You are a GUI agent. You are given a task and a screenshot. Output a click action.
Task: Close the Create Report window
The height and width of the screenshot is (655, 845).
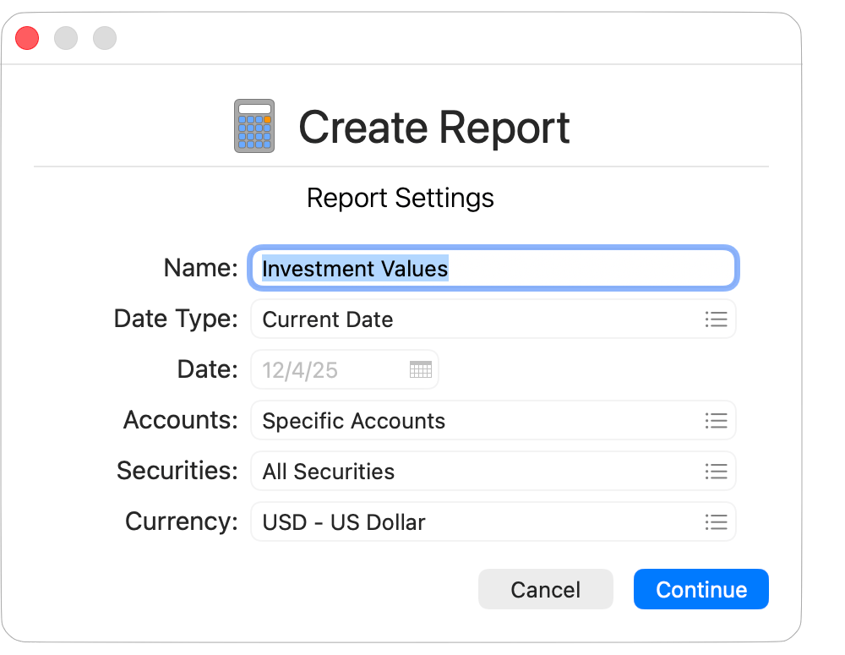[26, 38]
